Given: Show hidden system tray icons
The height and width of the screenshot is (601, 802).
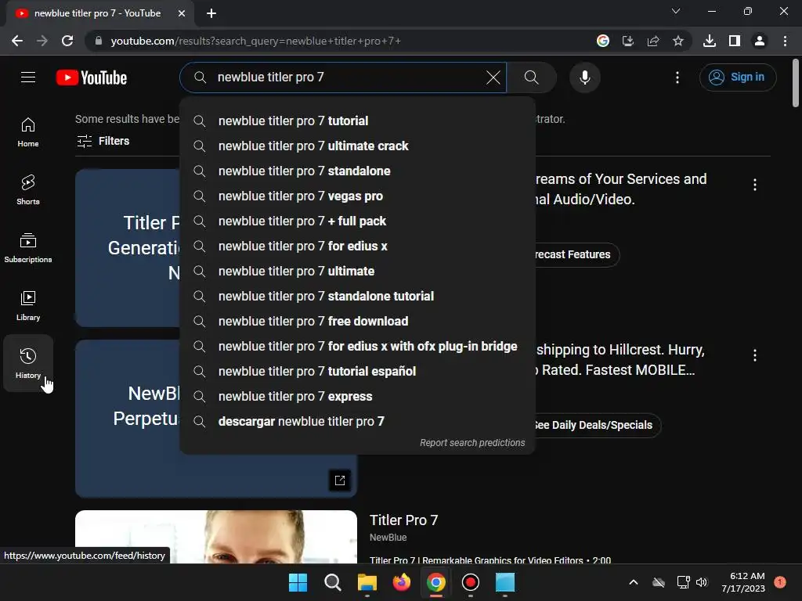Looking at the screenshot, I should 633,582.
